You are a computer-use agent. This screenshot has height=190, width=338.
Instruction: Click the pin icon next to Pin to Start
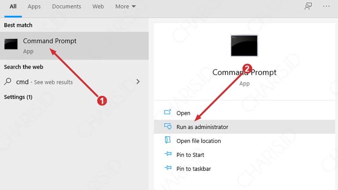click(x=167, y=155)
